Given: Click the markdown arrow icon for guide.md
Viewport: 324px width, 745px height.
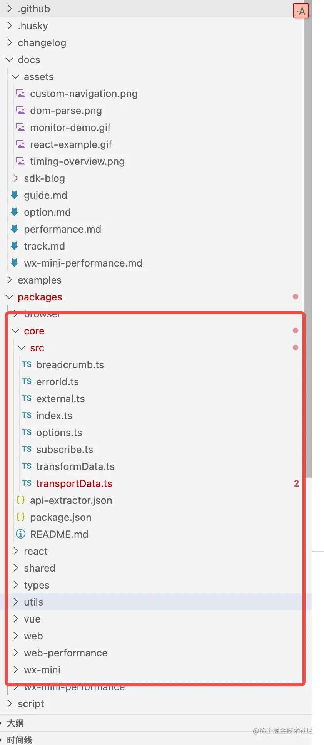Looking at the screenshot, I should pos(15,195).
